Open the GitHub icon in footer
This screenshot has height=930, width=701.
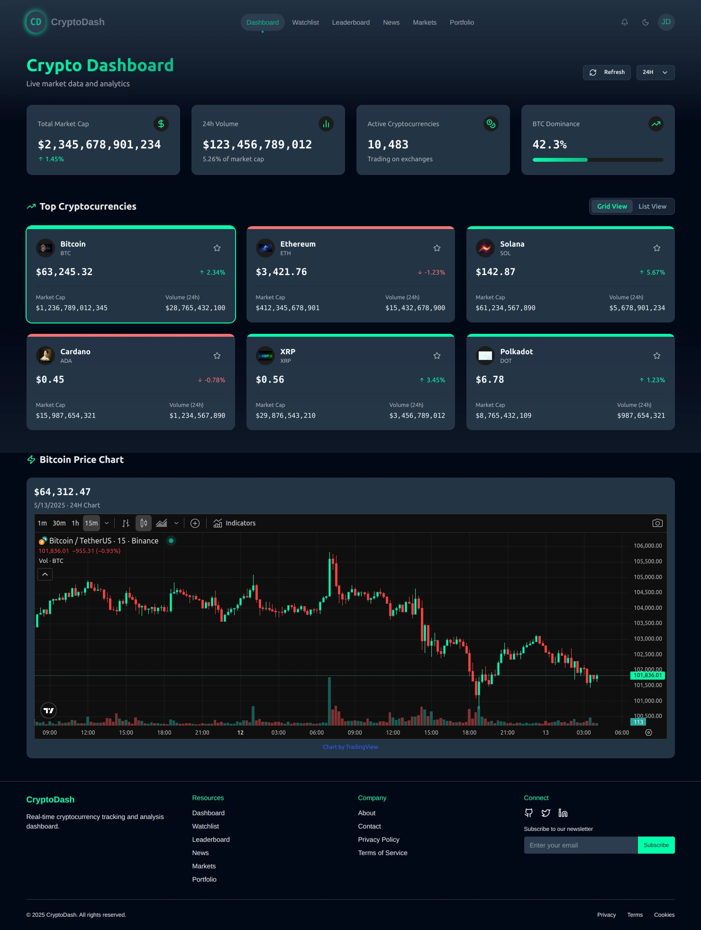click(528, 813)
